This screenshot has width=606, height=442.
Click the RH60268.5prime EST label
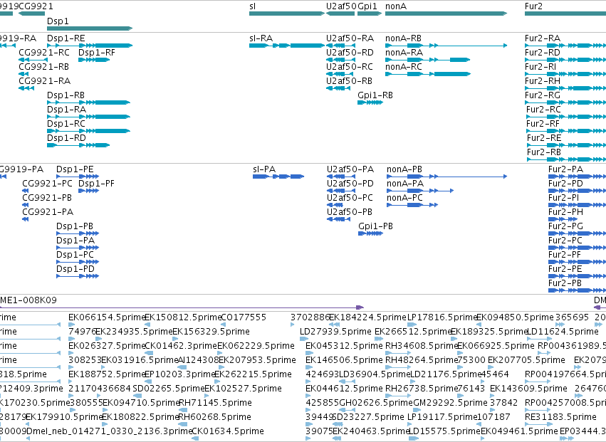[215, 417]
